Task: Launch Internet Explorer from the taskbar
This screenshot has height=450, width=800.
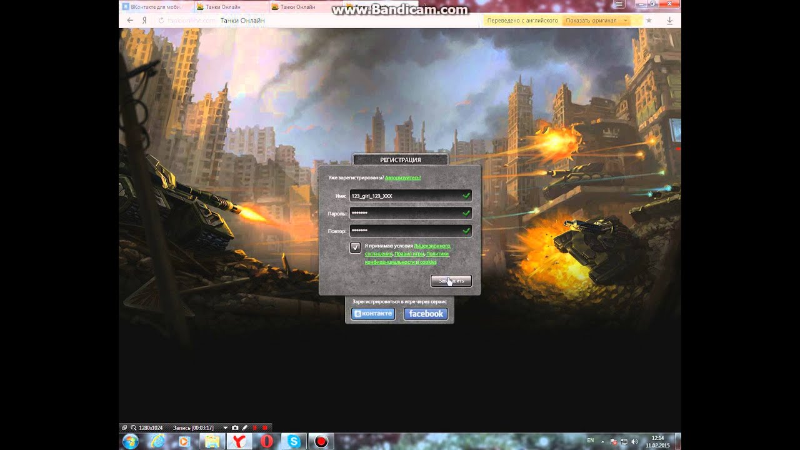Action: pyautogui.click(x=157, y=441)
